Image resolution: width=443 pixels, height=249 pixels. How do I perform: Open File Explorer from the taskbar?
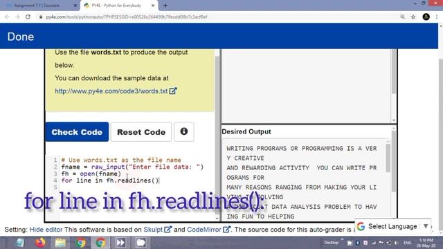pos(60,243)
